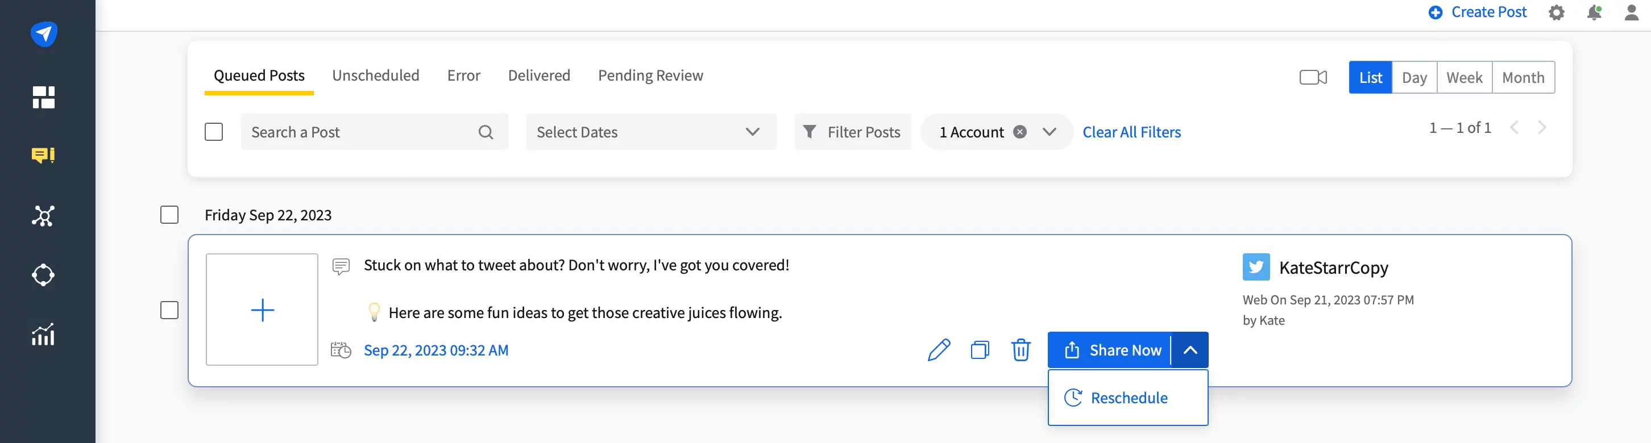Open the paper plane logo home

pyautogui.click(x=44, y=34)
